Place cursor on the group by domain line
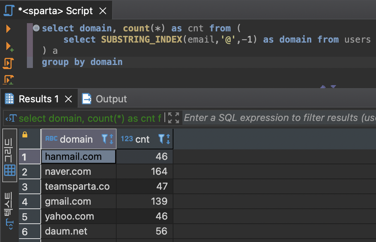The height and width of the screenshot is (242, 376). (82, 62)
